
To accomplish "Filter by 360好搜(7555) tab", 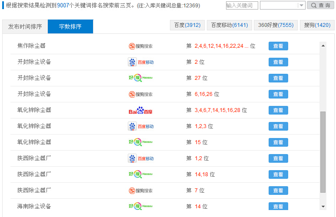I will click(x=276, y=25).
